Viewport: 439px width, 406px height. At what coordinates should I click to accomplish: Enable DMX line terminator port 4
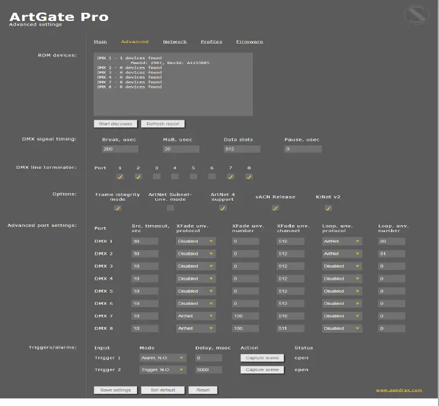(x=174, y=176)
